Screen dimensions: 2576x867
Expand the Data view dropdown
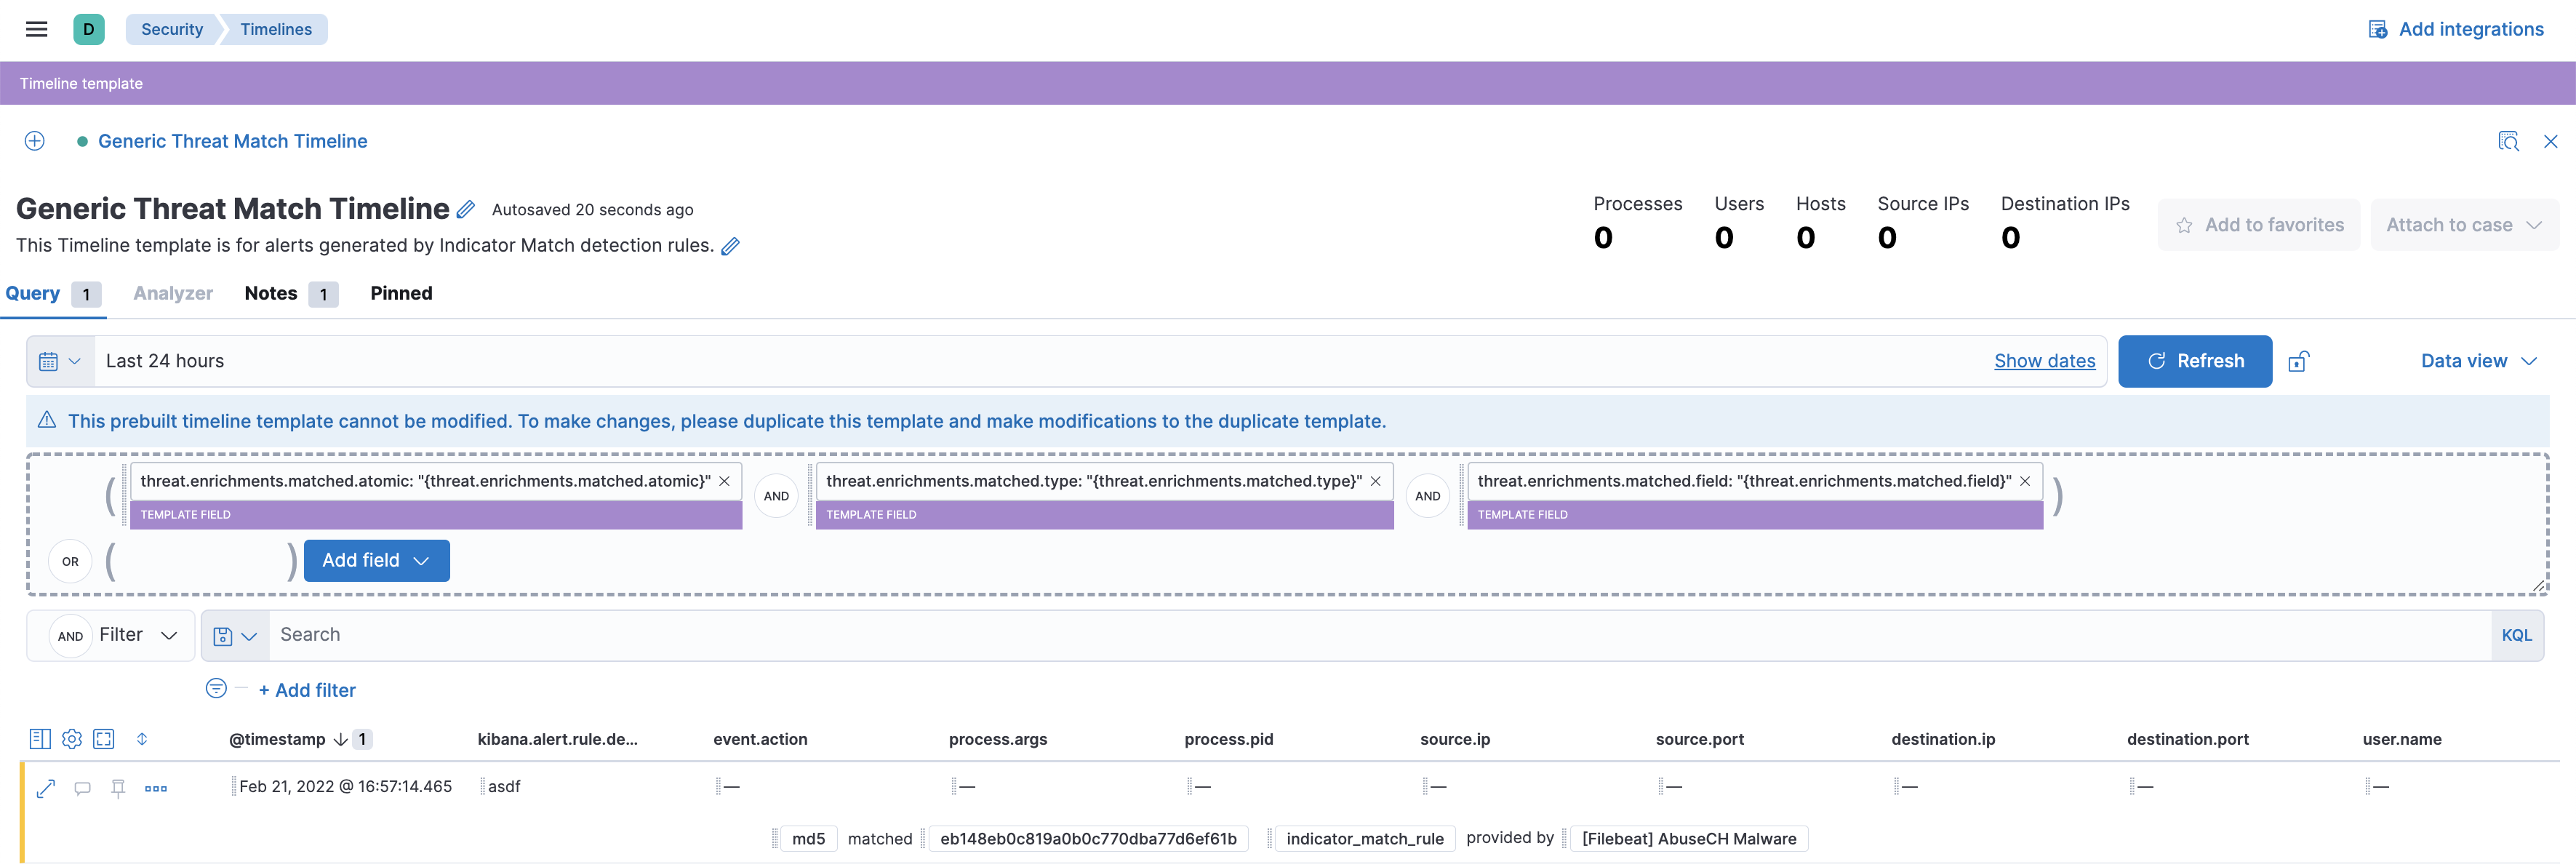(x=2478, y=361)
